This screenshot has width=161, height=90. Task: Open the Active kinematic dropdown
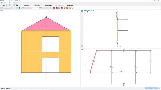pyautogui.click(x=44, y=8)
